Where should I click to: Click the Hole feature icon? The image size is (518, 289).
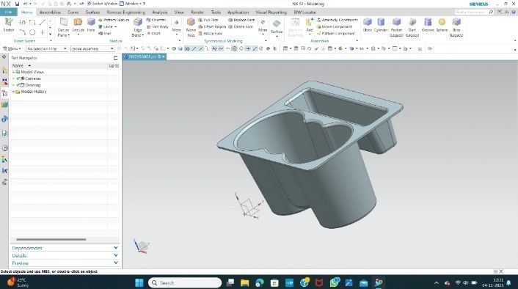click(91, 26)
